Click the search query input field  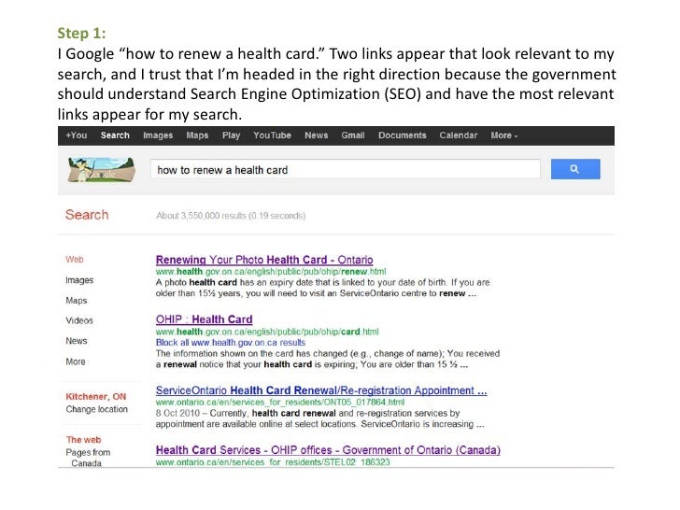coord(346,170)
